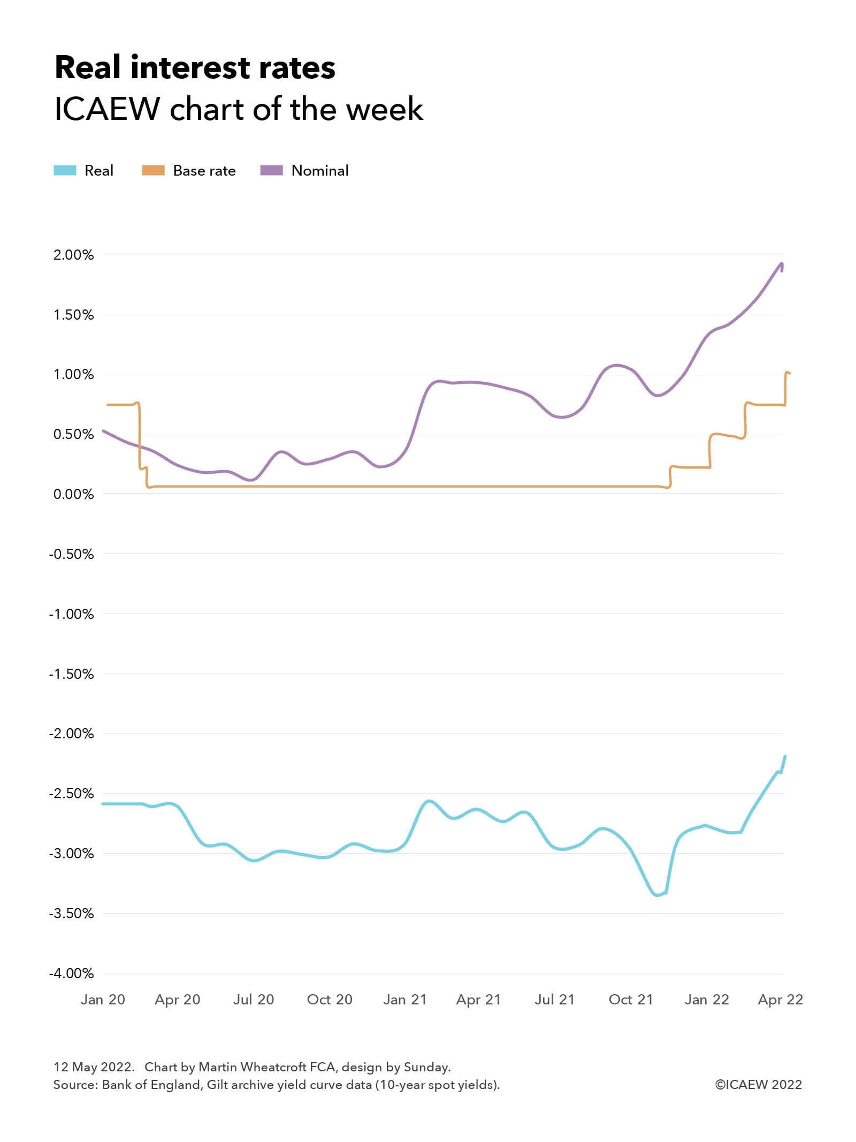Click the -2.50% y-axis label

pos(71,793)
